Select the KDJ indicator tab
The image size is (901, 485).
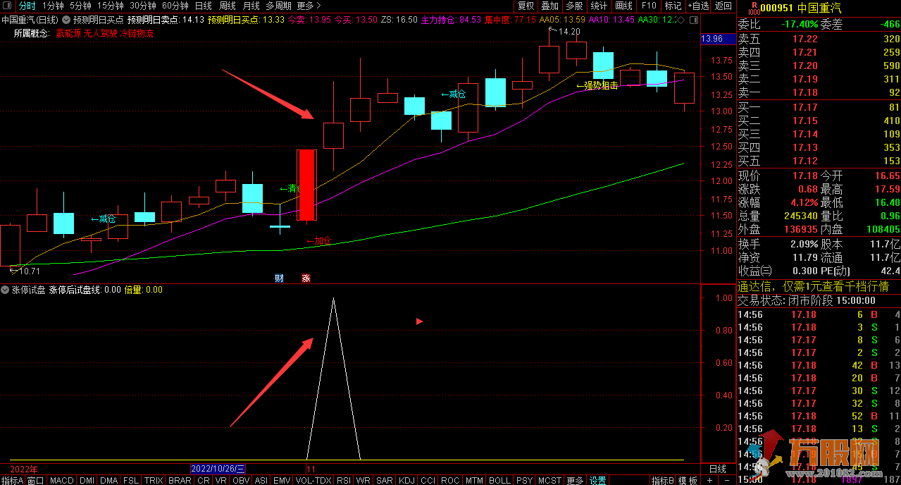(407, 480)
